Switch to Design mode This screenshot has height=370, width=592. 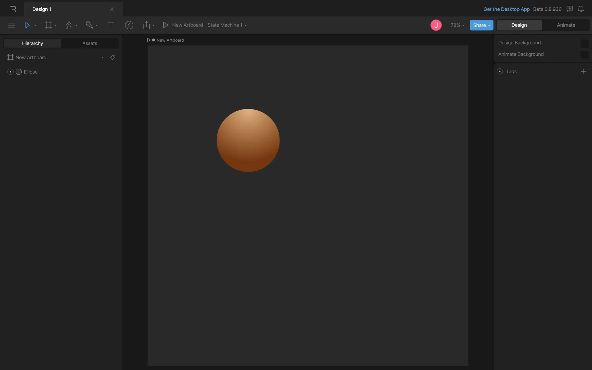click(519, 25)
